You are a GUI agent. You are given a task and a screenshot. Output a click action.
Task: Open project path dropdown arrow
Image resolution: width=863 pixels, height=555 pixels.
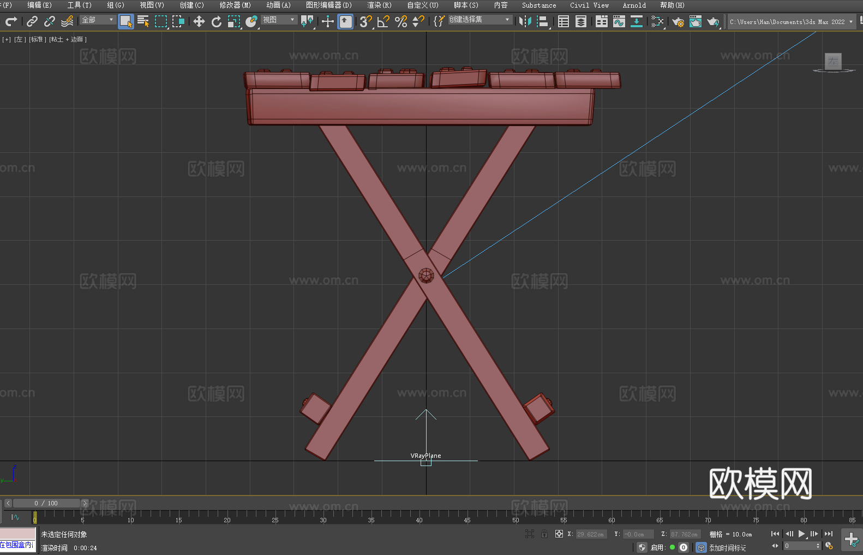click(x=851, y=22)
